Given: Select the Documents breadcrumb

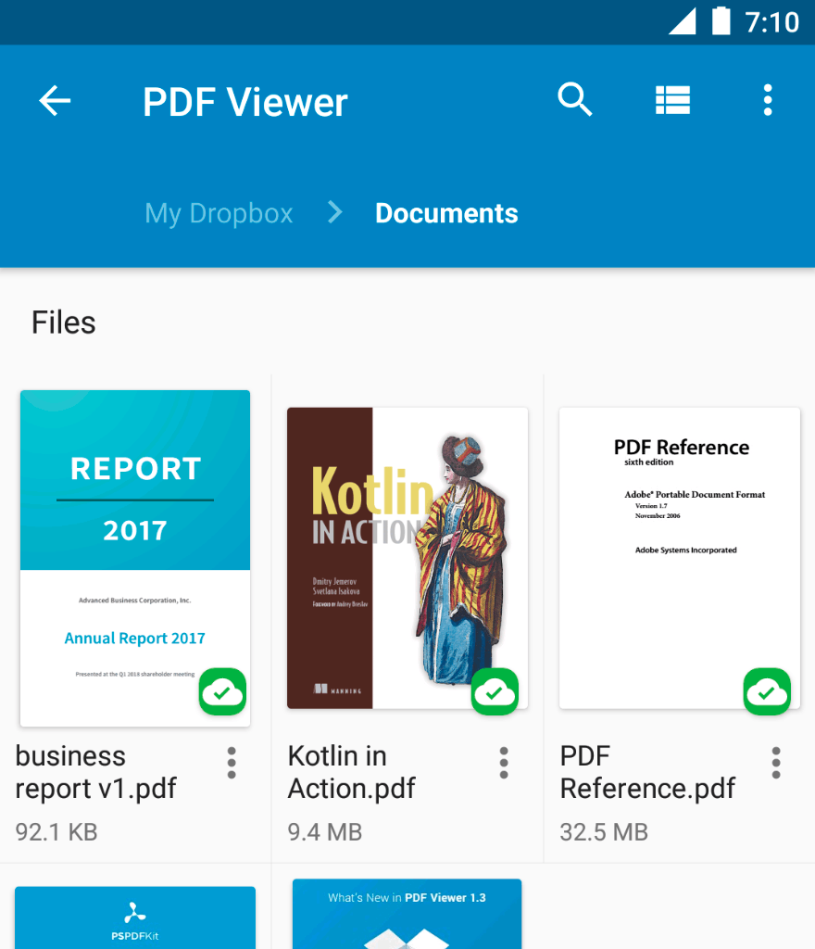Looking at the screenshot, I should click(446, 213).
